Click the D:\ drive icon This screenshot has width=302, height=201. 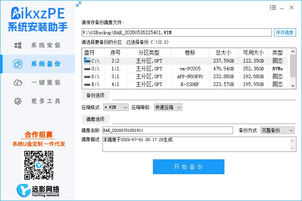[x=87, y=77]
